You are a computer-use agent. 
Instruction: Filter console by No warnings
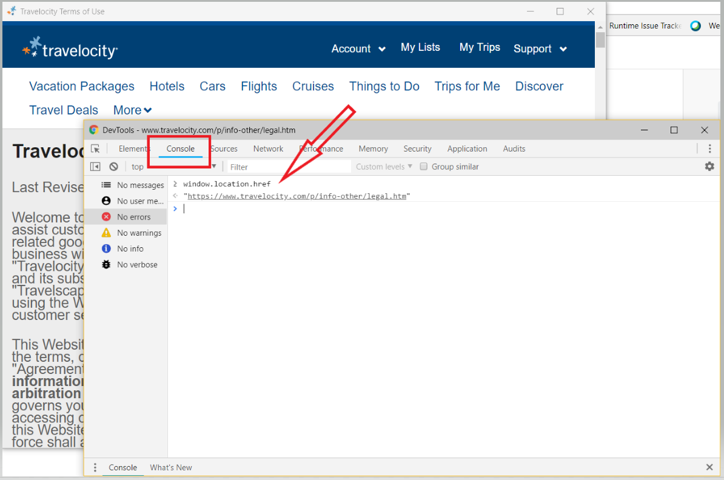pyautogui.click(x=126, y=233)
